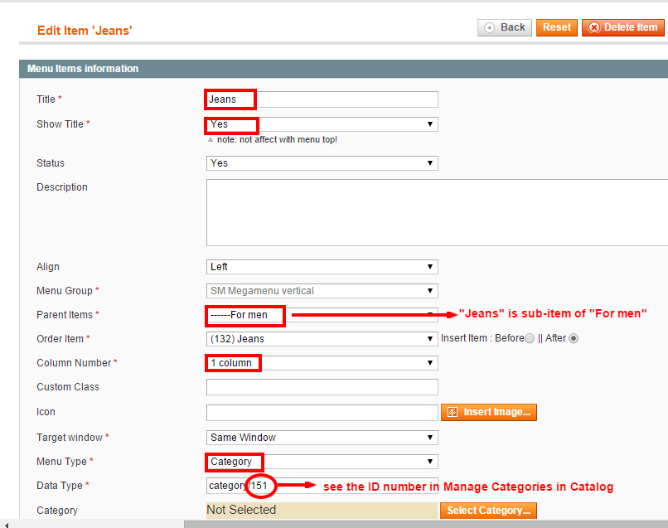Click the Select Category button
The height and width of the screenshot is (528, 668).
pyautogui.click(x=489, y=511)
